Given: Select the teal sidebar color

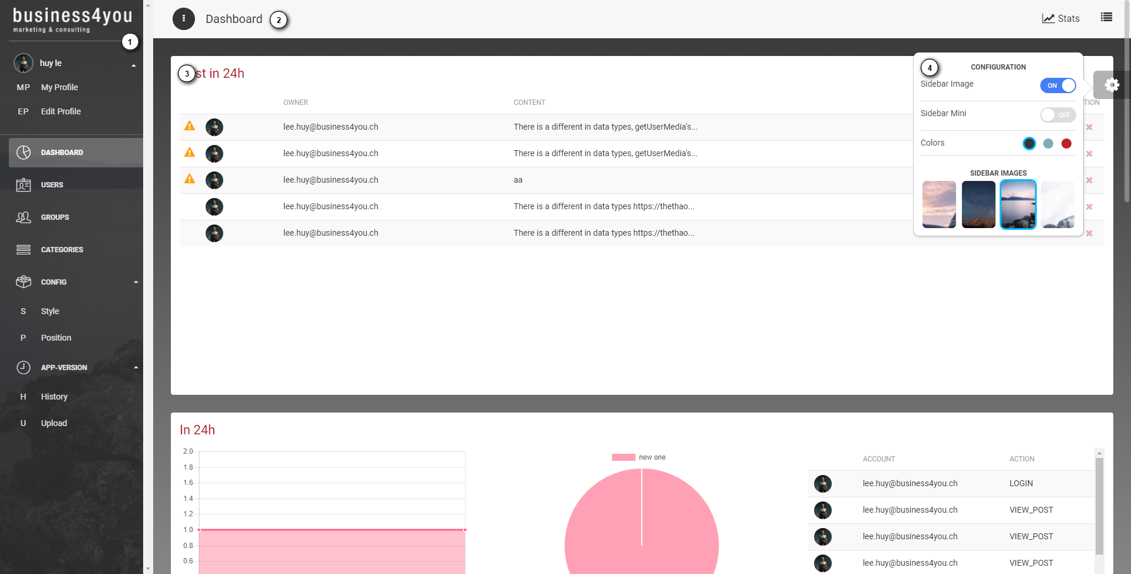Looking at the screenshot, I should [x=1048, y=143].
